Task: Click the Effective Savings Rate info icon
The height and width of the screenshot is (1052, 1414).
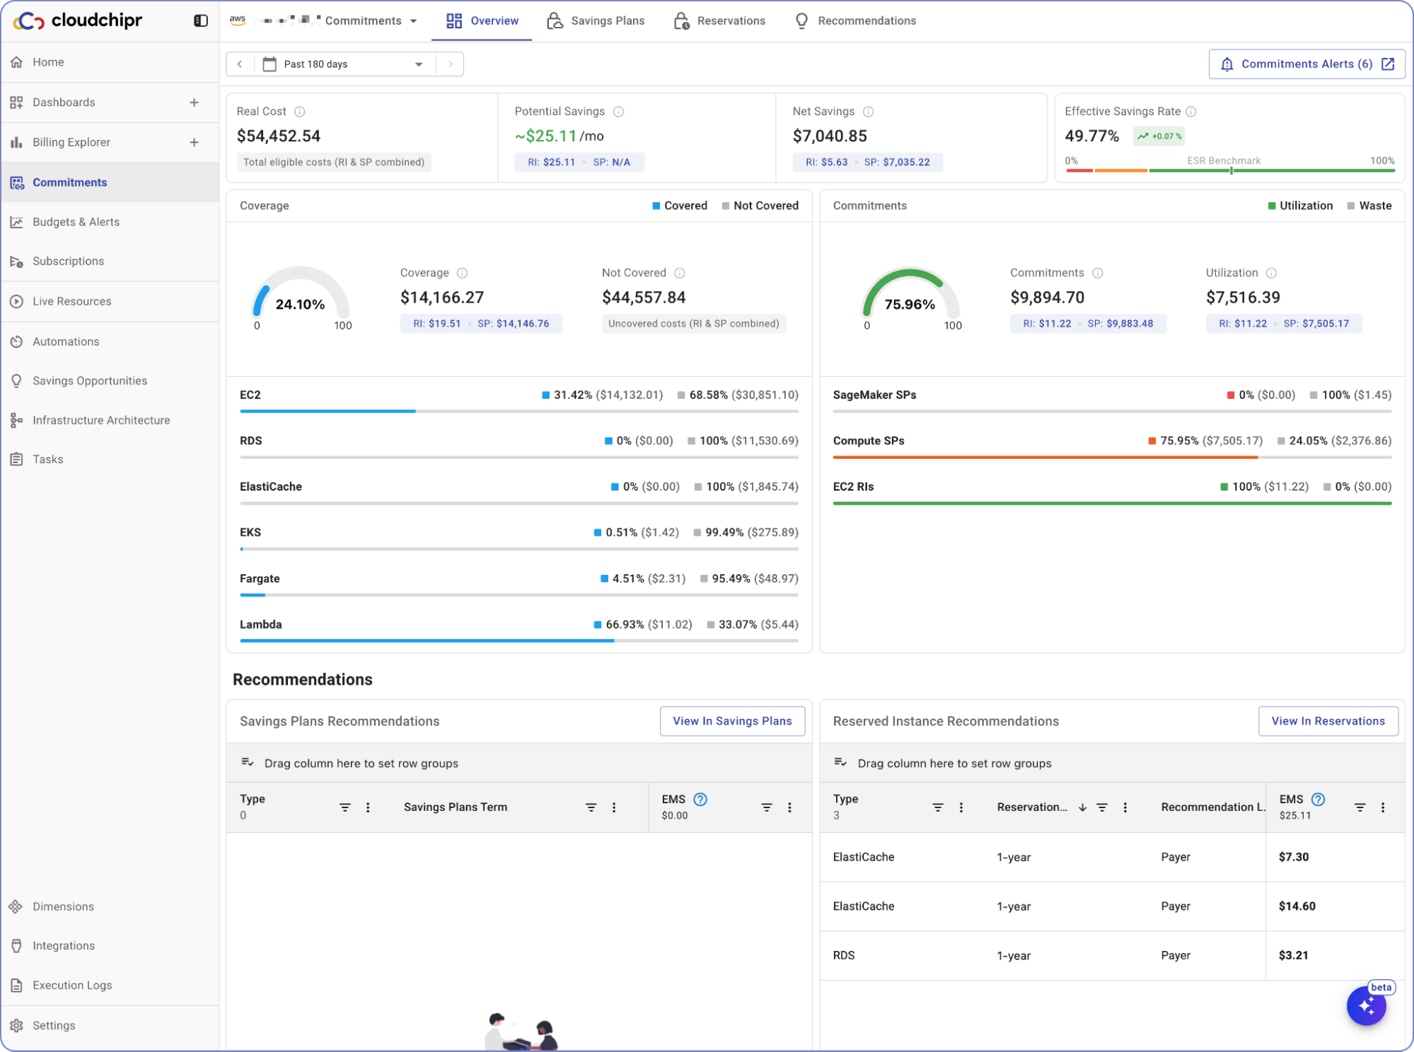Action: pyautogui.click(x=1191, y=112)
